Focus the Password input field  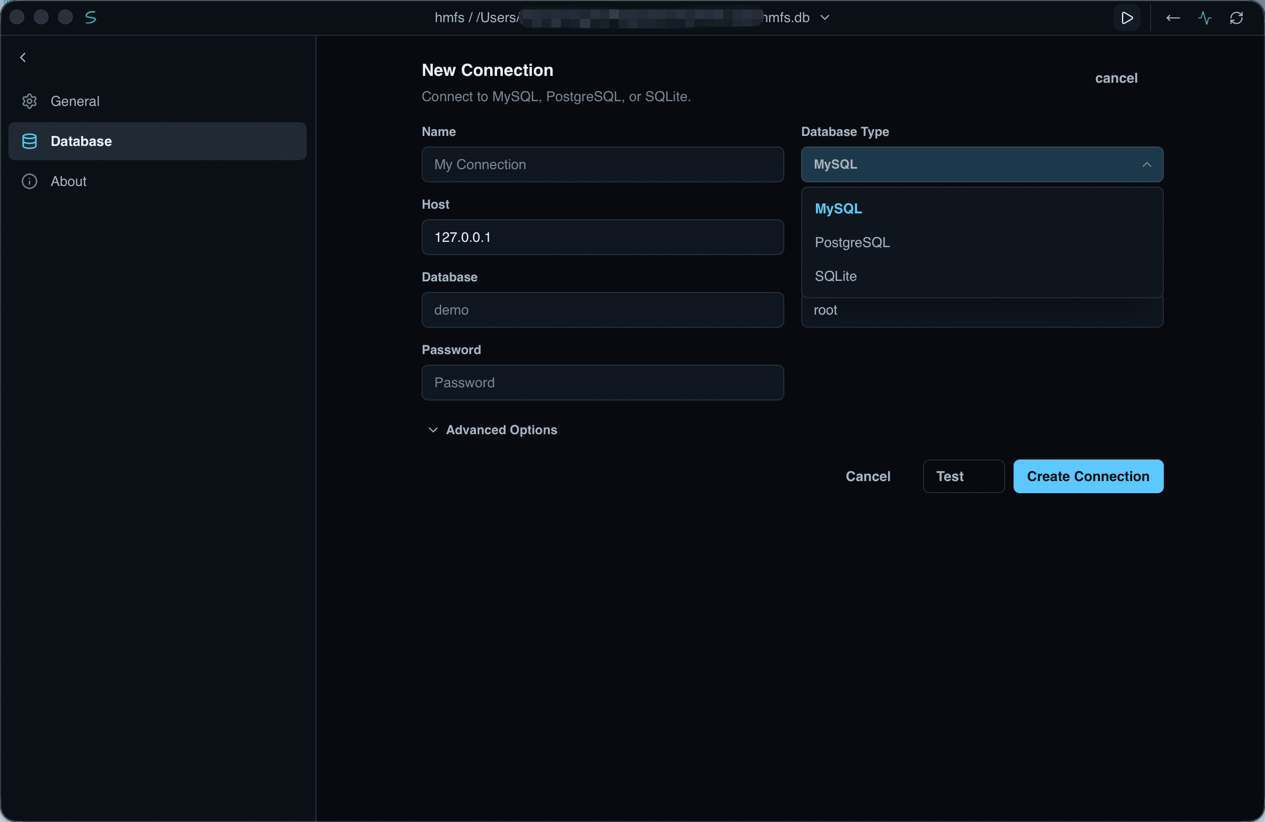[603, 383]
